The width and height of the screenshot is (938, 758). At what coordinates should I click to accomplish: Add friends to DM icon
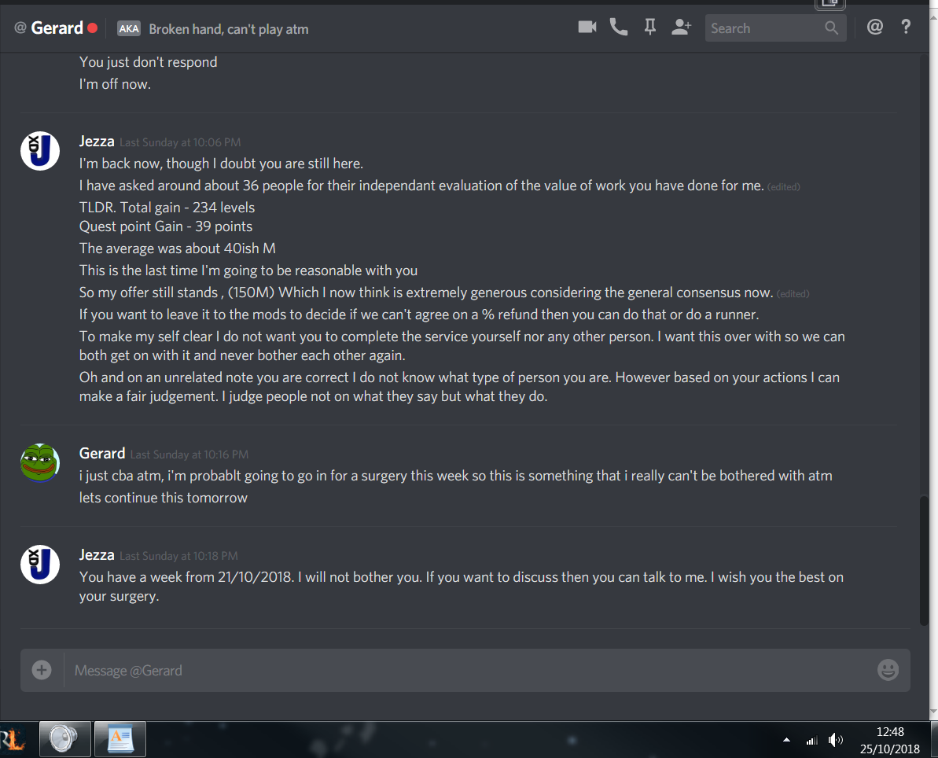point(682,28)
